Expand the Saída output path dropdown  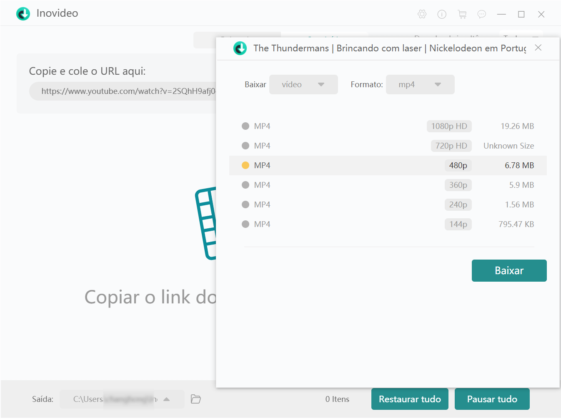pos(167,399)
